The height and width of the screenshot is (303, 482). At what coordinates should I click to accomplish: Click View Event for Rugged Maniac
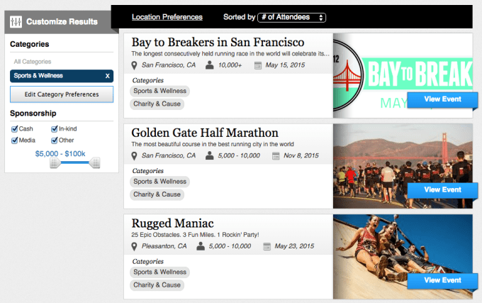point(442,280)
